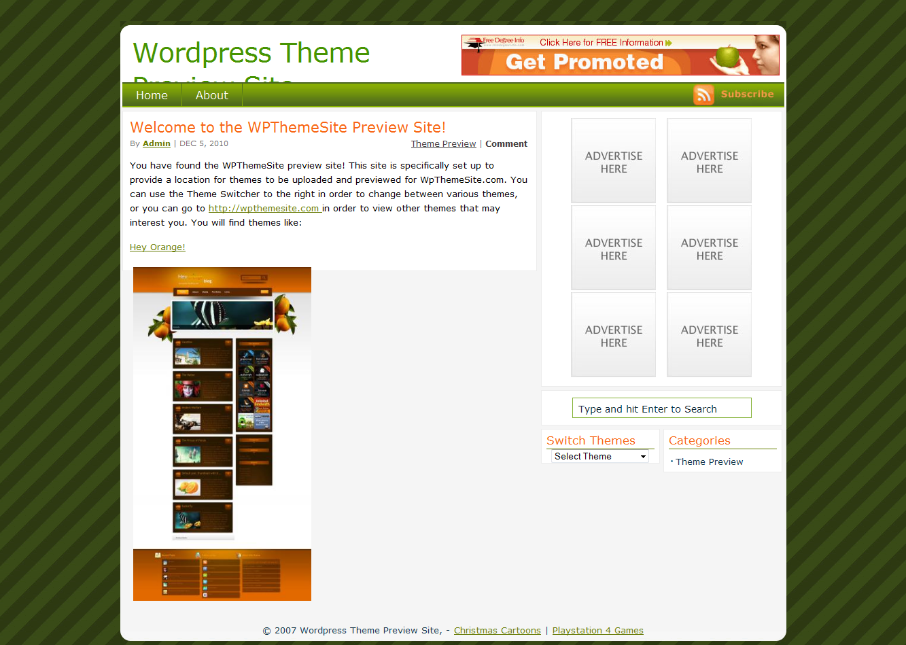Viewport: 906px width, 645px height.
Task: Click the Hey Orange! theme link
Action: click(158, 247)
